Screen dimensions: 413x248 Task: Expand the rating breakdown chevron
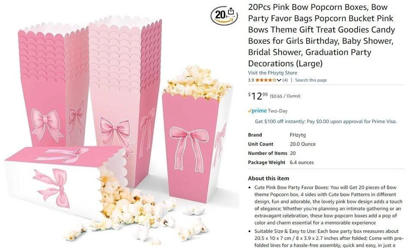click(279, 80)
